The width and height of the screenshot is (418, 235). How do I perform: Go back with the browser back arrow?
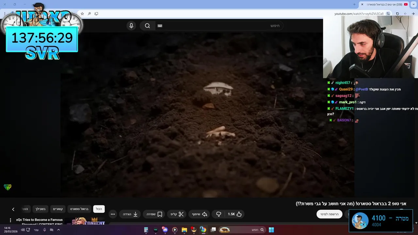413,14
